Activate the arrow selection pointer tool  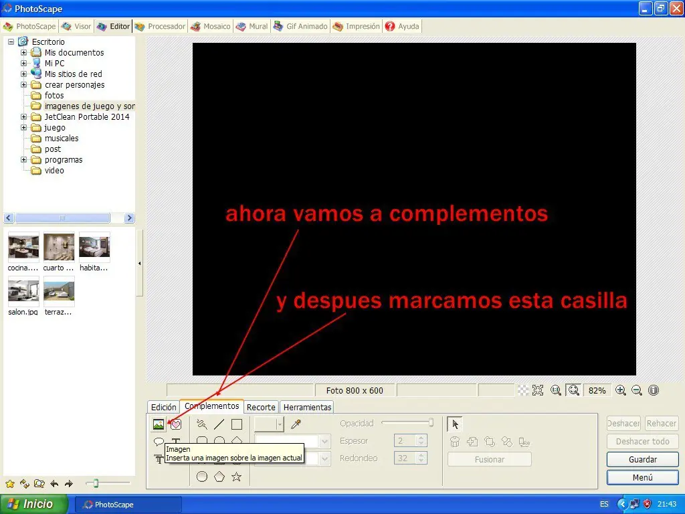[x=455, y=424]
